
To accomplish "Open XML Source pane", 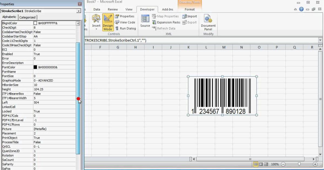I will click(145, 21).
